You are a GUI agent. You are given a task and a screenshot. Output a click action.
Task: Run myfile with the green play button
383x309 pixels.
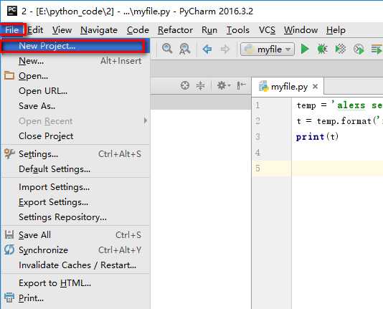click(305, 49)
